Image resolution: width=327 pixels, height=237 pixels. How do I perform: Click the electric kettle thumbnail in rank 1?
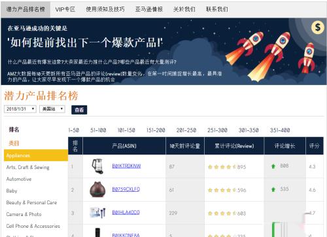(97, 166)
